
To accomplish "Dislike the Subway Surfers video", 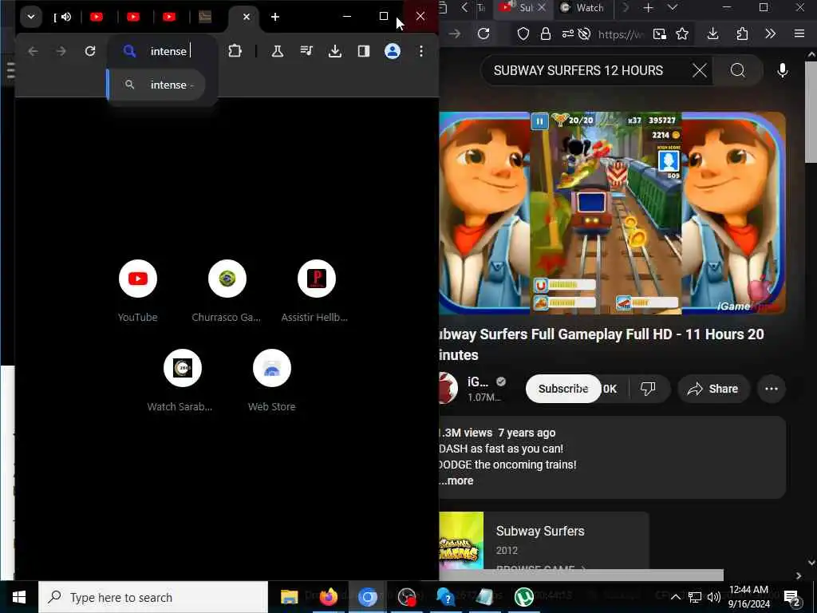I will (648, 389).
